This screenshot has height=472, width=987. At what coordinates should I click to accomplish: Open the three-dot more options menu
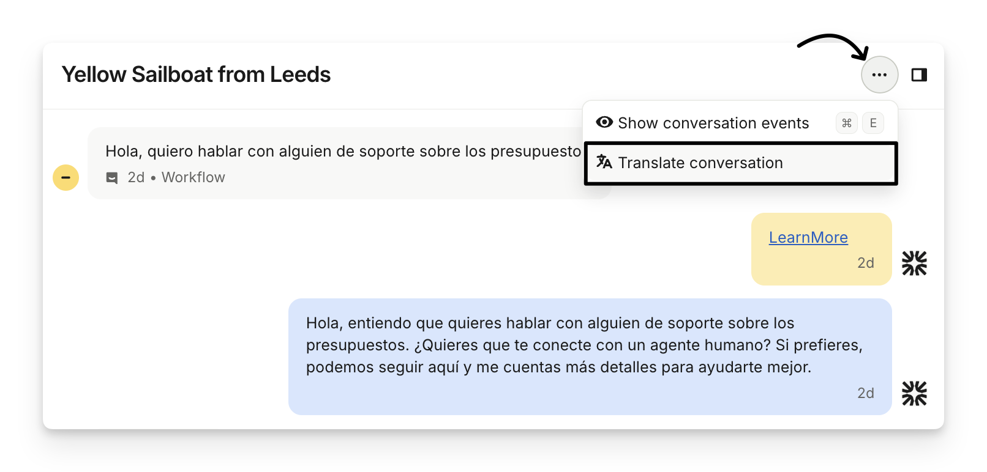tap(879, 75)
